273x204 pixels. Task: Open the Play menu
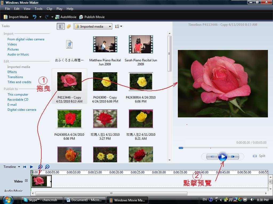click(59, 9)
